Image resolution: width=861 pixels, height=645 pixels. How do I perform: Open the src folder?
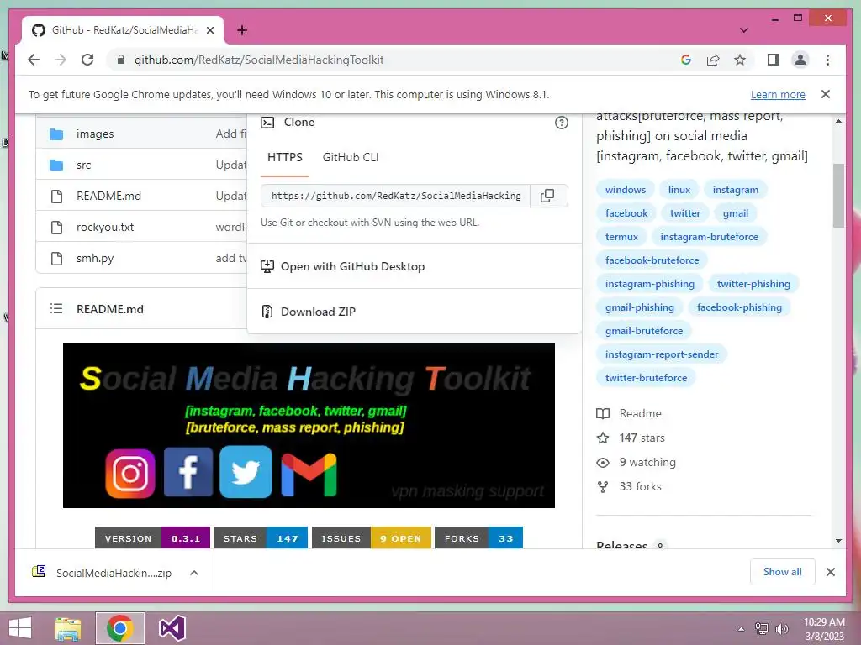coord(83,165)
